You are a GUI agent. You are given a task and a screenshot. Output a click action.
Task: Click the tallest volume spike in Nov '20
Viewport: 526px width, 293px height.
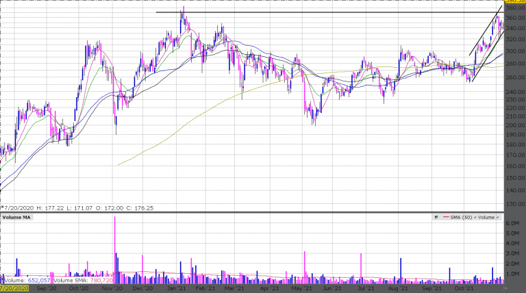coord(114,246)
